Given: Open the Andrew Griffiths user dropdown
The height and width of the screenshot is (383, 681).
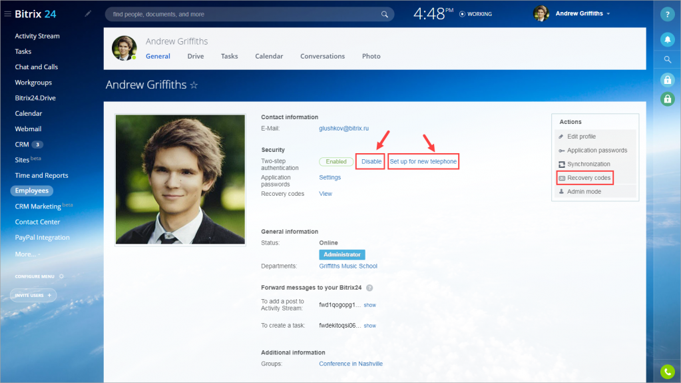Looking at the screenshot, I should click(x=582, y=14).
